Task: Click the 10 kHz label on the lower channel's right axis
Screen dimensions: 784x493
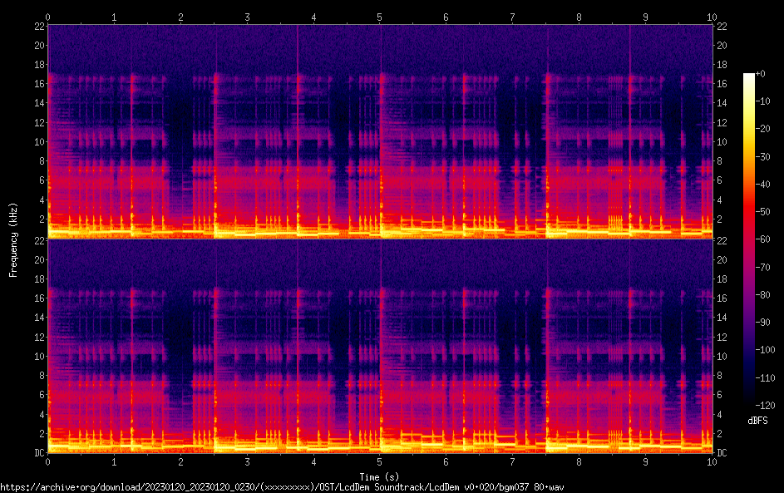Action: (x=722, y=356)
